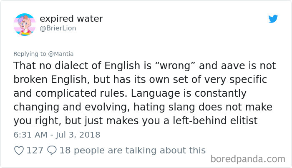Open the @BrierLion handle link
Viewport: 292px width, 168px height.
(58, 28)
